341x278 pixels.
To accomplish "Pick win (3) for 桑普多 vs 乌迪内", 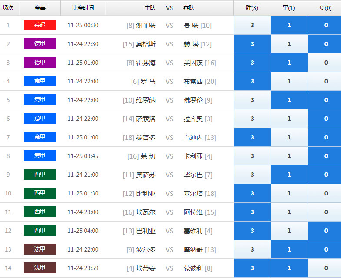I will tap(252, 137).
